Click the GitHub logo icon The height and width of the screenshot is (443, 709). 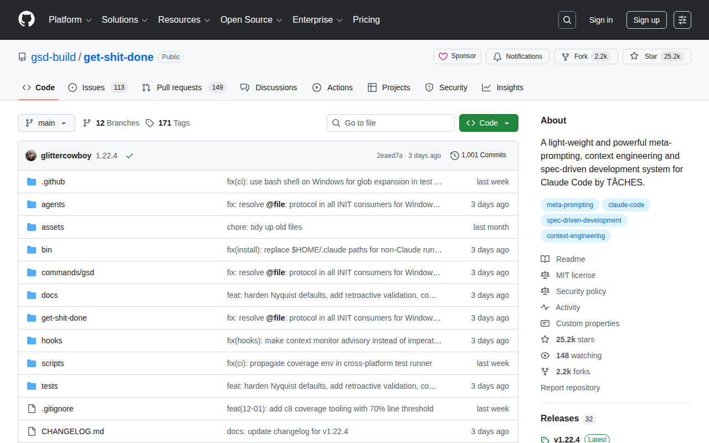click(26, 20)
